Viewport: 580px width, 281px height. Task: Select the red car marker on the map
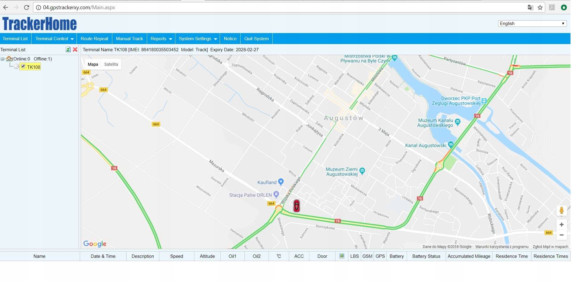pos(297,206)
